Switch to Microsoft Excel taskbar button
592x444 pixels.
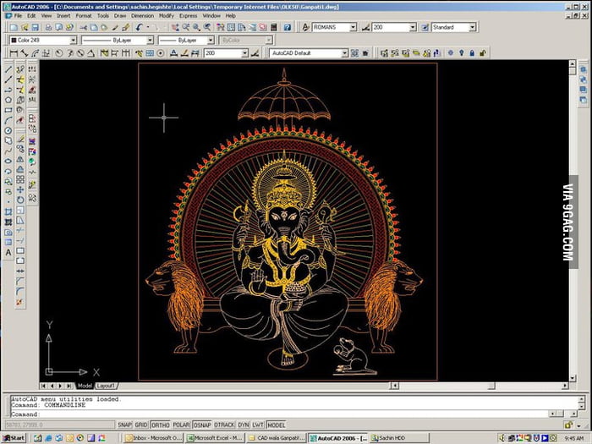[x=215, y=438]
